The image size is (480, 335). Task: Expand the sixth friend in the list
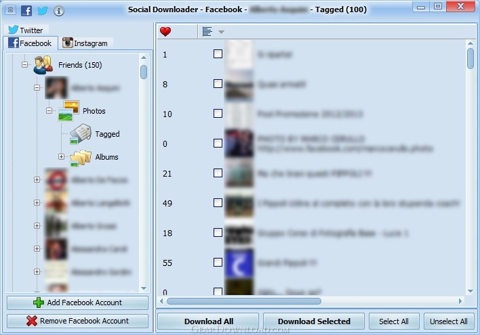[37, 272]
